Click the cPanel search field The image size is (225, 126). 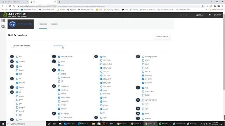point(183,15)
